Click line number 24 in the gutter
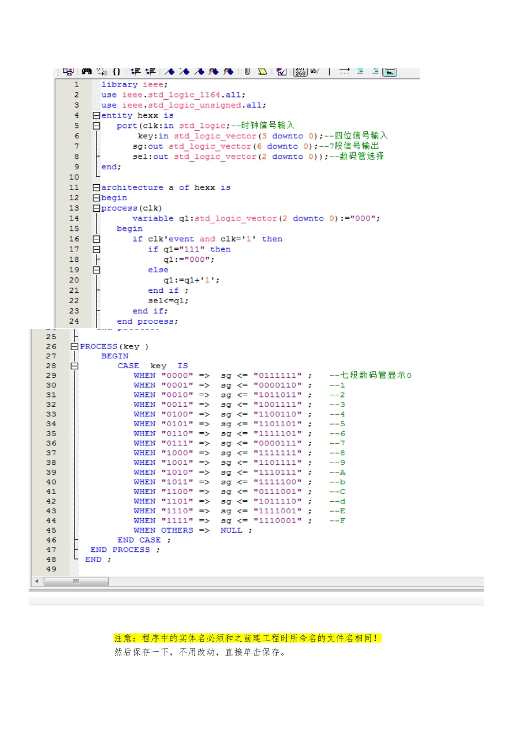 (x=74, y=321)
